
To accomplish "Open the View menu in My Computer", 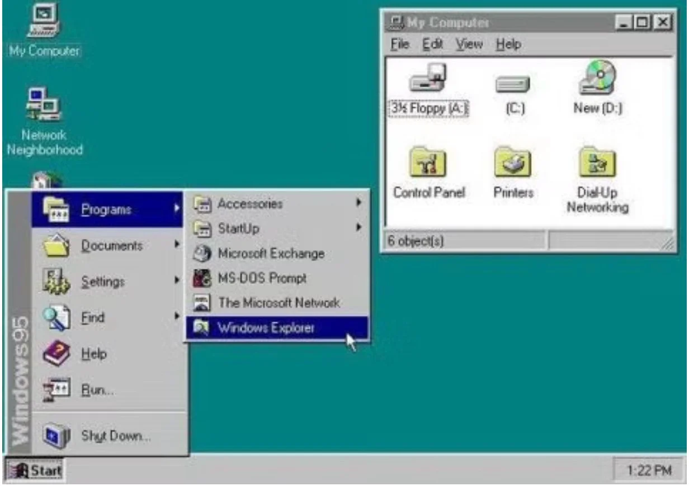I will tap(469, 44).
